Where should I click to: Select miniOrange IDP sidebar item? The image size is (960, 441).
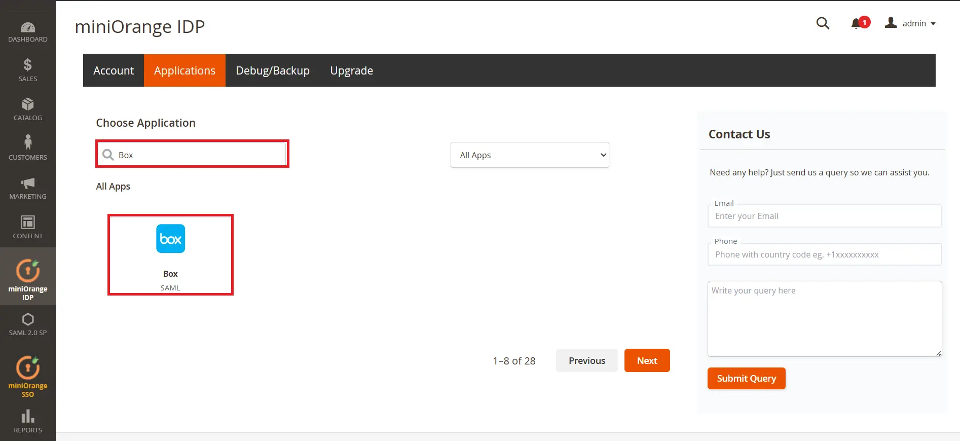28,277
